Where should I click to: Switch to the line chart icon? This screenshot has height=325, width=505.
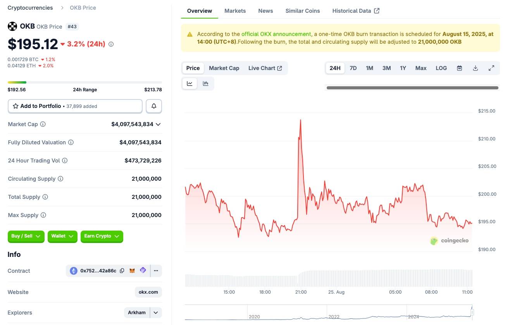[190, 84]
